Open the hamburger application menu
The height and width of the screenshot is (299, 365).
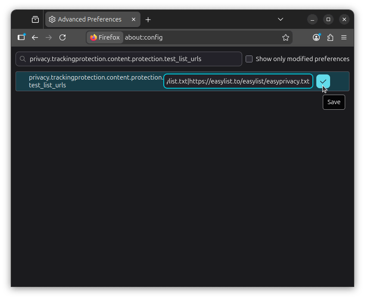344,37
